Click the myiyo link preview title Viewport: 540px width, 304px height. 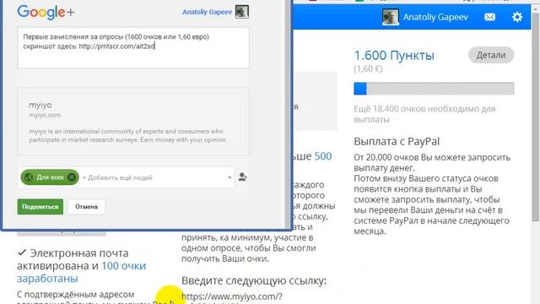40,105
